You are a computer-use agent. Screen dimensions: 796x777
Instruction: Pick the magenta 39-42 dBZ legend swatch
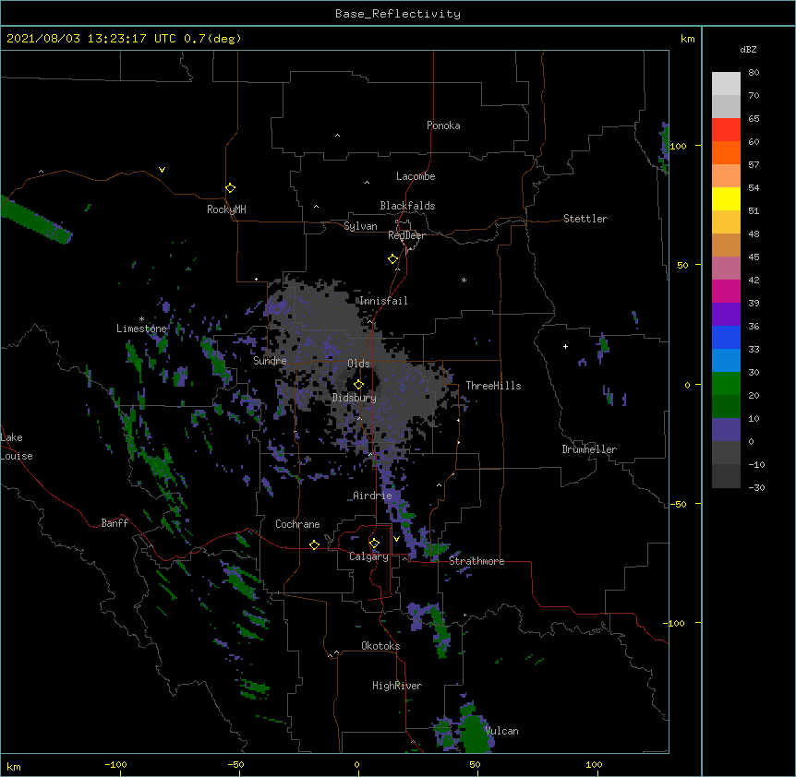726,292
